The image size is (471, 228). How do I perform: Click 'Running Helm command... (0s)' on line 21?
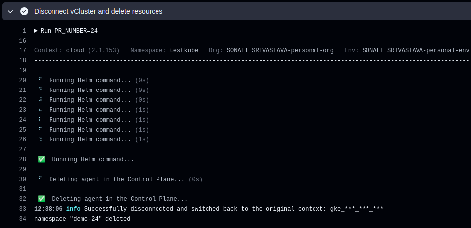[99, 90]
